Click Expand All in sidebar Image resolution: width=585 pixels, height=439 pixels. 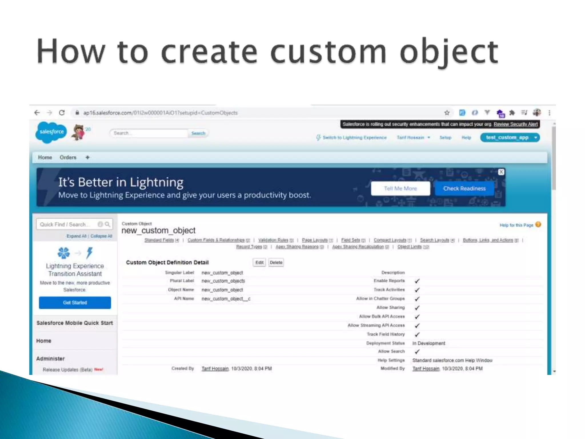click(x=76, y=236)
